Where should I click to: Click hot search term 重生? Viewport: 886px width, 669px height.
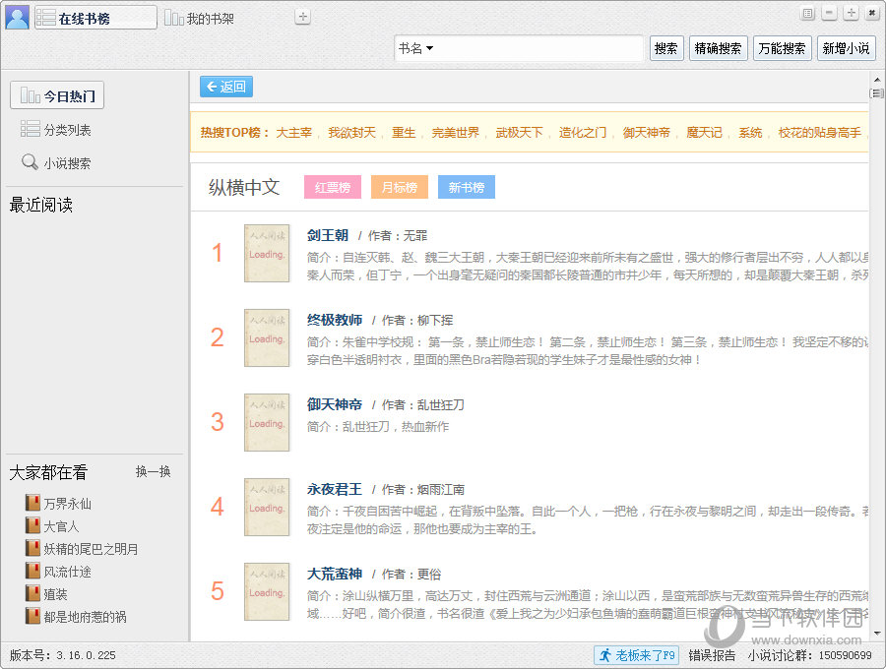[x=404, y=133]
